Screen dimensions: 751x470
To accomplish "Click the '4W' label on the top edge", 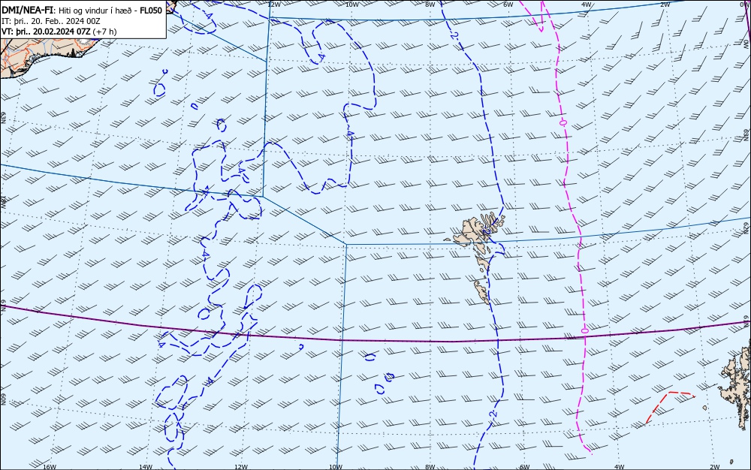I will [587, 5].
